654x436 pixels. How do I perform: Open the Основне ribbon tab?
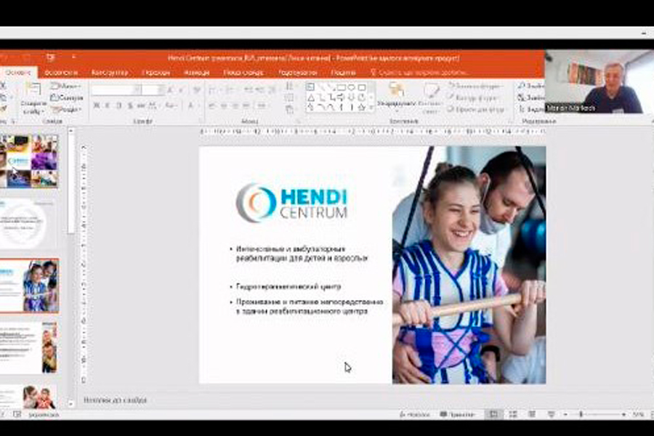click(x=17, y=72)
